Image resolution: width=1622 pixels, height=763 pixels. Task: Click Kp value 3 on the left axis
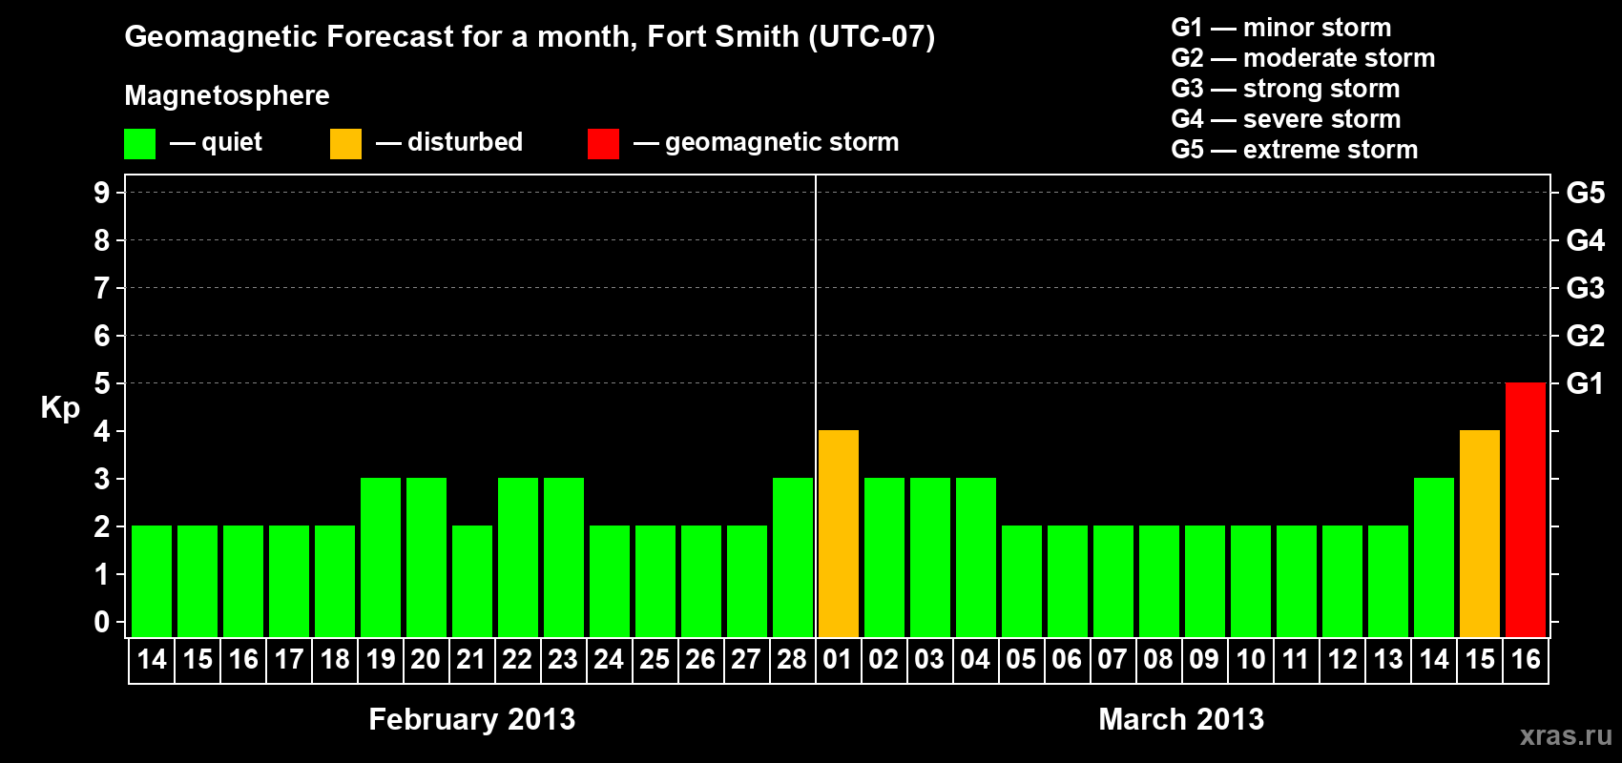[x=102, y=479]
